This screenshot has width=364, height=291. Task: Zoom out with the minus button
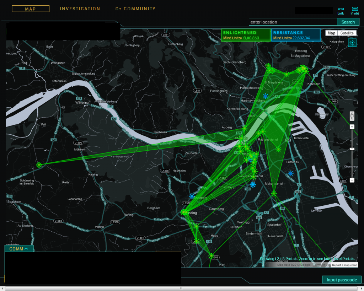point(352,180)
